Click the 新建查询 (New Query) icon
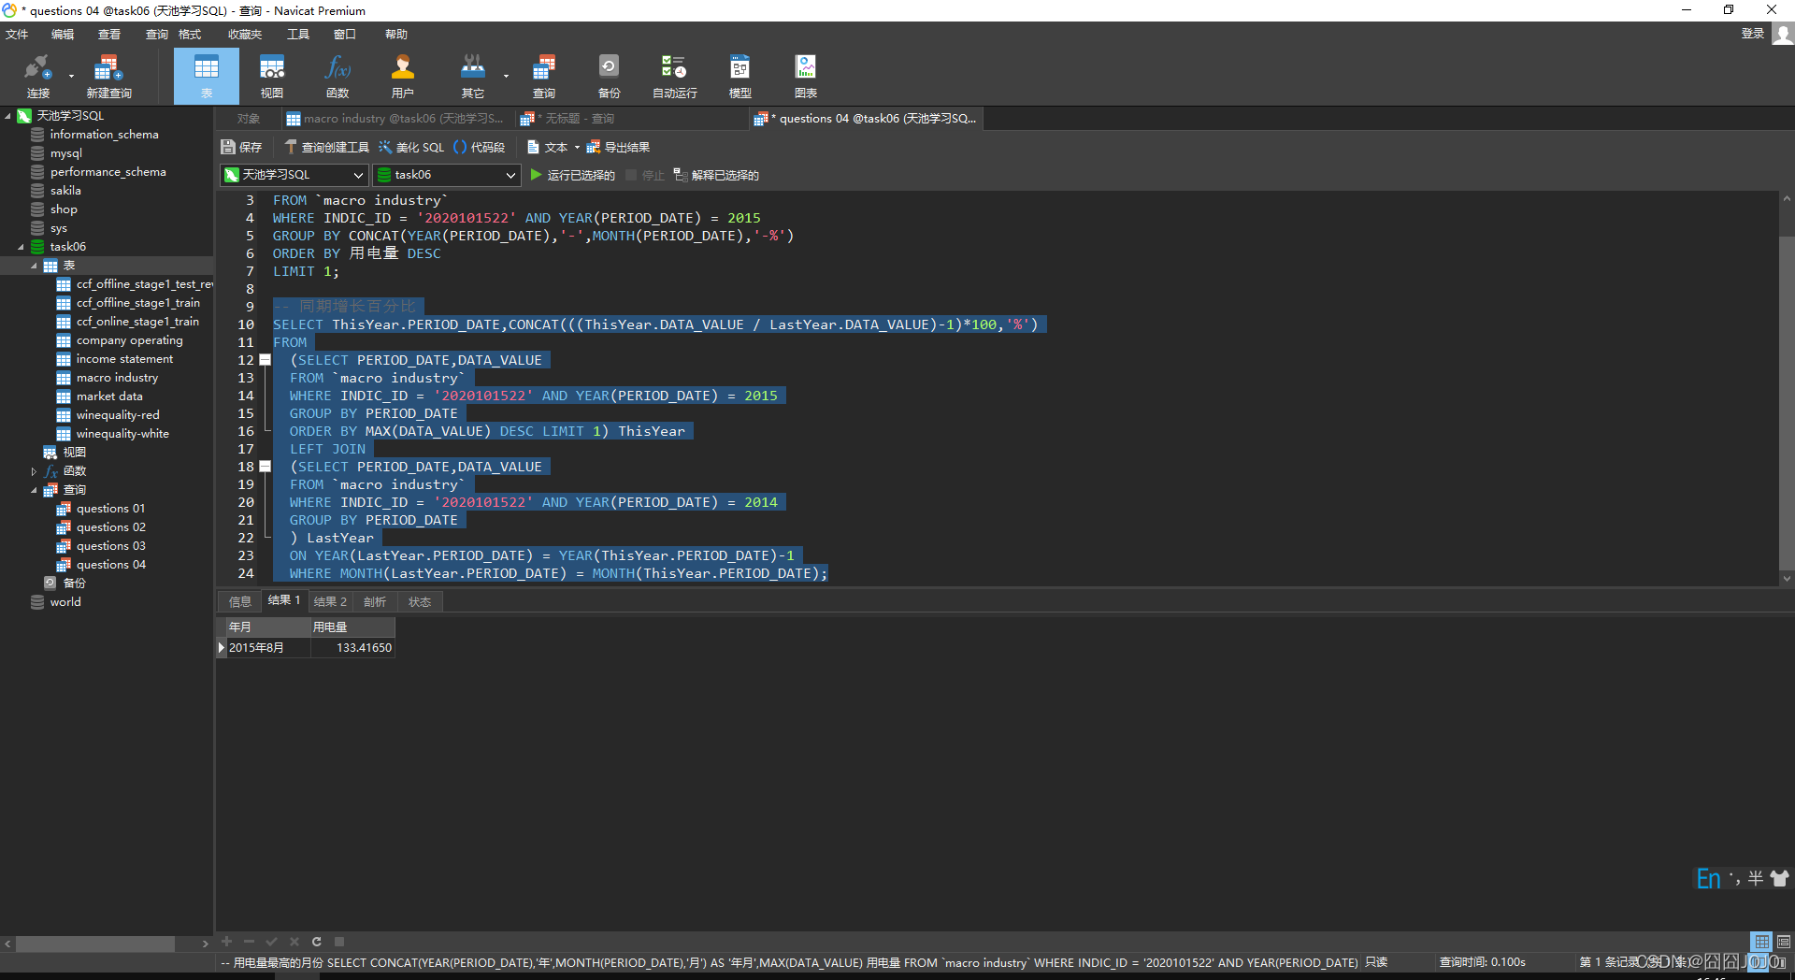This screenshot has width=1795, height=980. pyautogui.click(x=108, y=76)
